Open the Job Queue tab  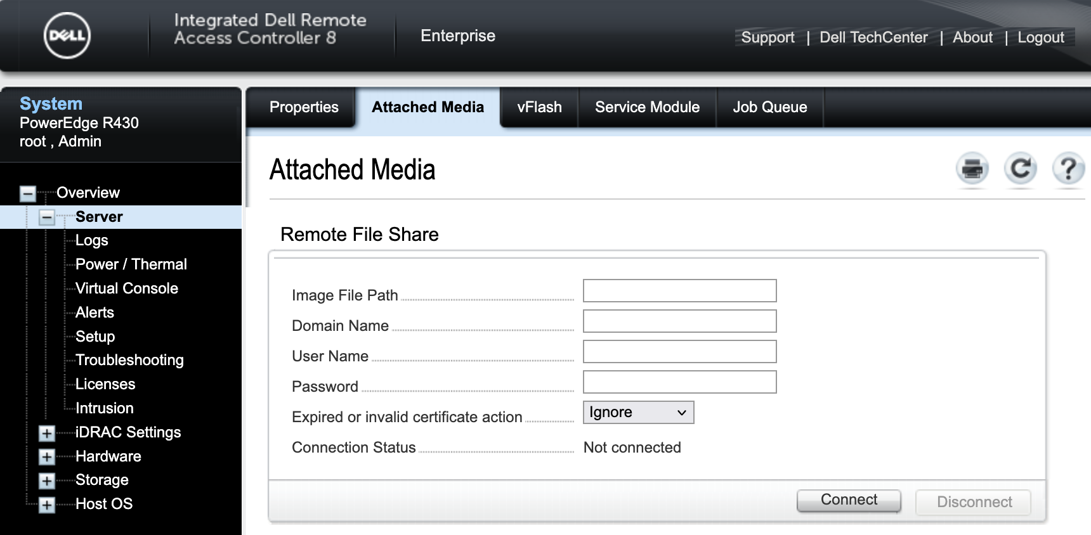770,107
